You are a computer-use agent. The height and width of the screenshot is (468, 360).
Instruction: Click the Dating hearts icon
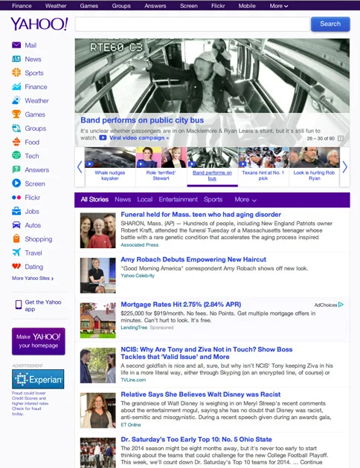16,266
